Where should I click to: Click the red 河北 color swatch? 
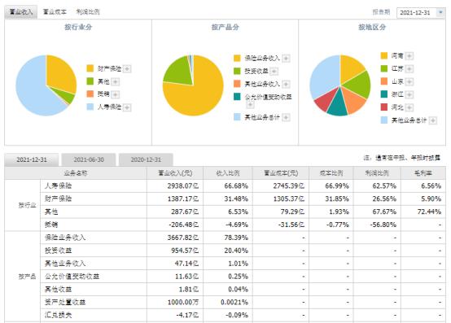pos(384,107)
